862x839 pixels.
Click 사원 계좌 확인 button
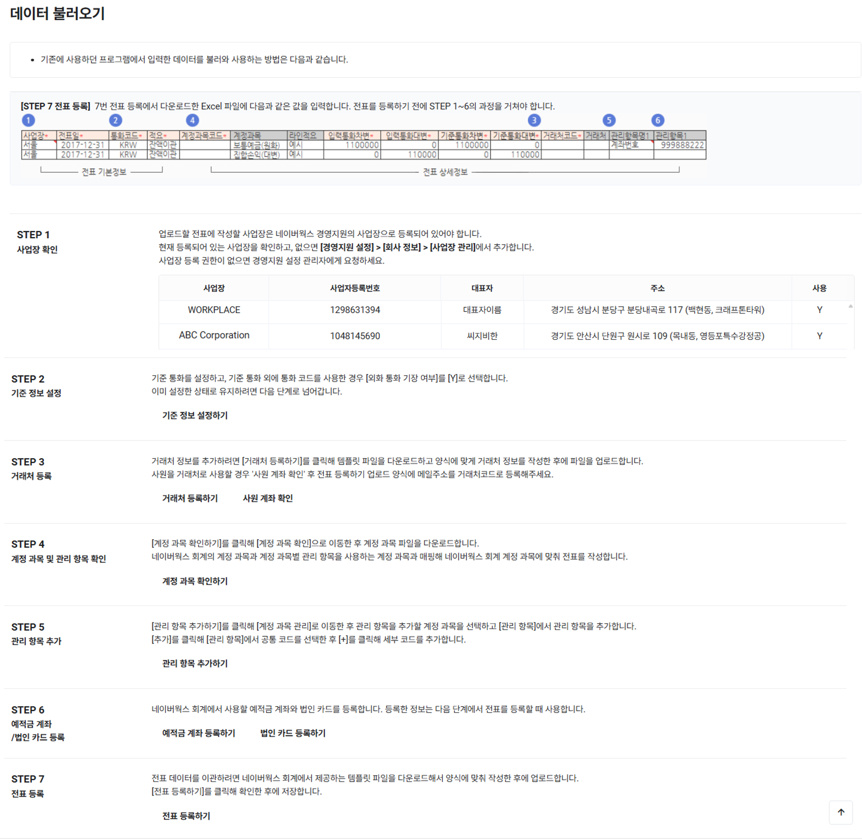click(x=268, y=498)
